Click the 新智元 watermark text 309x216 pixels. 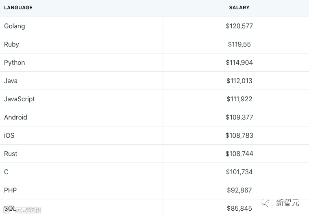tap(287, 203)
